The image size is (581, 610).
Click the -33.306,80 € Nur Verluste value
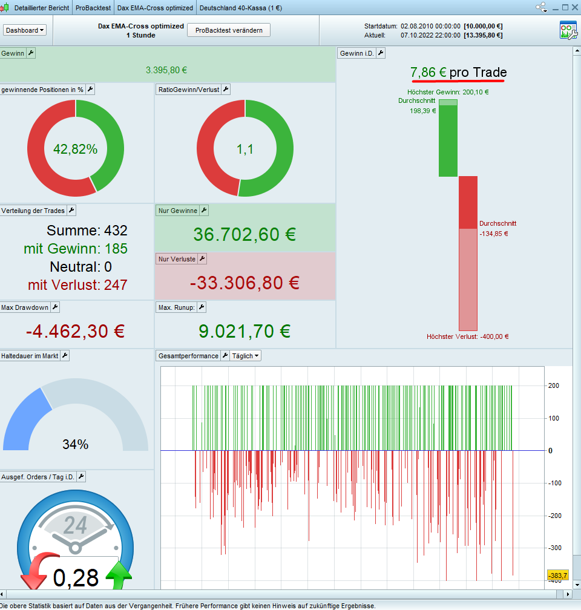pos(245,283)
